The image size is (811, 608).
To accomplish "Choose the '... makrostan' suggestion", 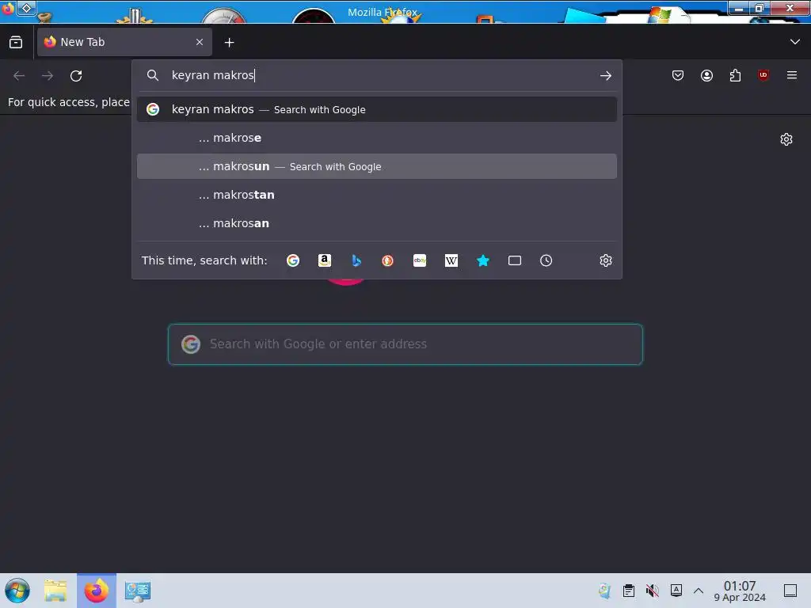I will click(376, 195).
